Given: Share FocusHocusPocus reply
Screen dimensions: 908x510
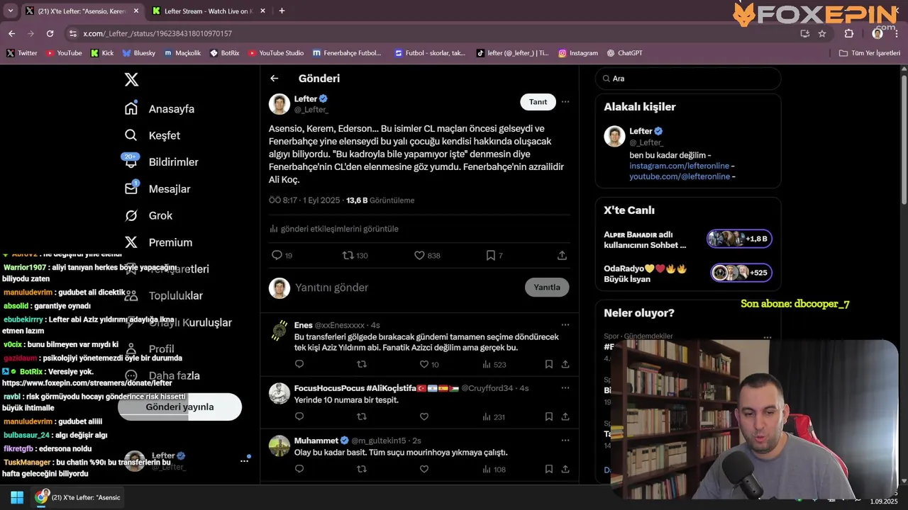Looking at the screenshot, I should 565,417.
